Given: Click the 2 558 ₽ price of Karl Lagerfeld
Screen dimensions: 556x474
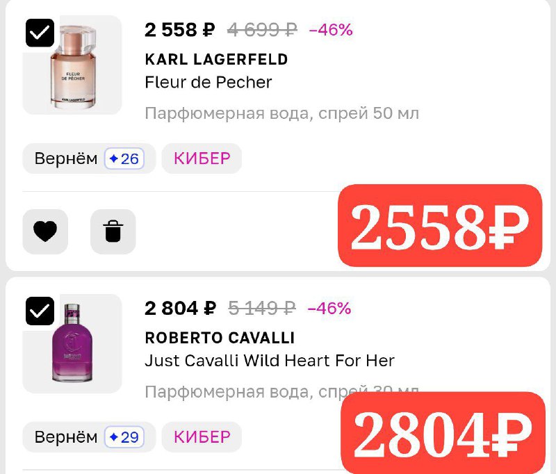Looking at the screenshot, I should (x=180, y=30).
